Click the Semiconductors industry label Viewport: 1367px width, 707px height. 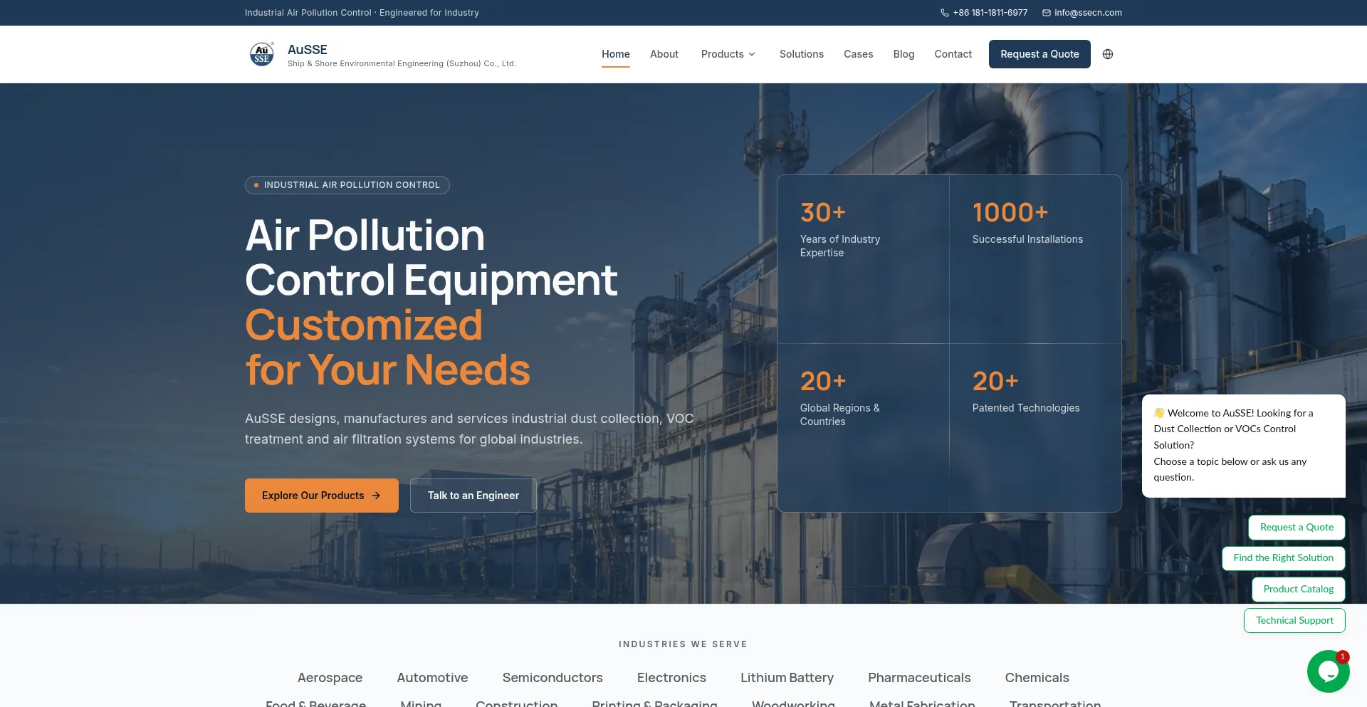(x=552, y=678)
